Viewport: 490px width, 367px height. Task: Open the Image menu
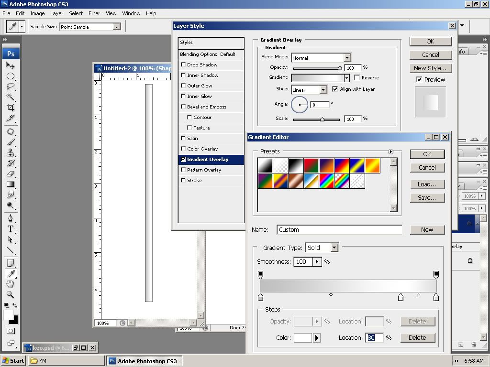tap(37, 13)
